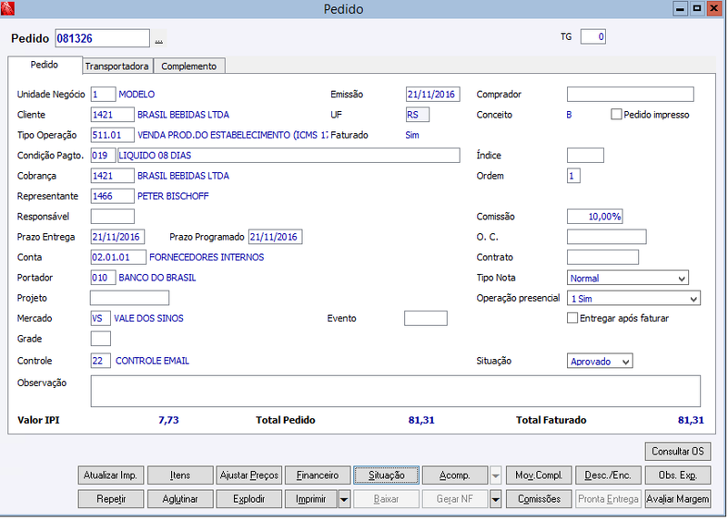The image size is (728, 521).
Task: Click the Ordem field
Action: point(573,176)
